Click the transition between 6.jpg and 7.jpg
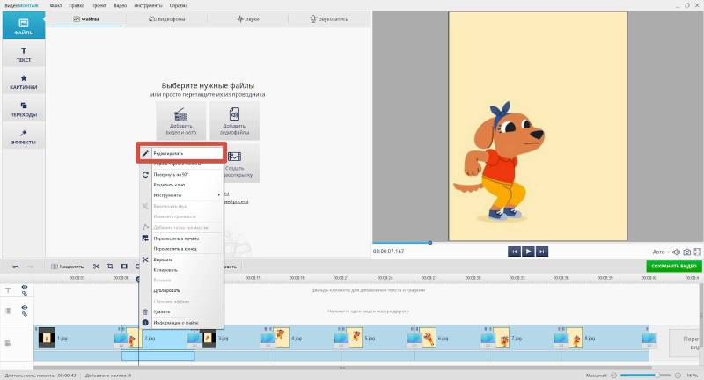This screenshot has height=380, width=704. [488, 340]
